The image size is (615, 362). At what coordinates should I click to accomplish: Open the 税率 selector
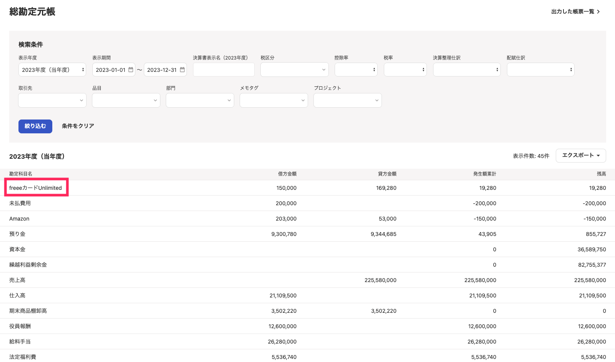(x=405, y=70)
